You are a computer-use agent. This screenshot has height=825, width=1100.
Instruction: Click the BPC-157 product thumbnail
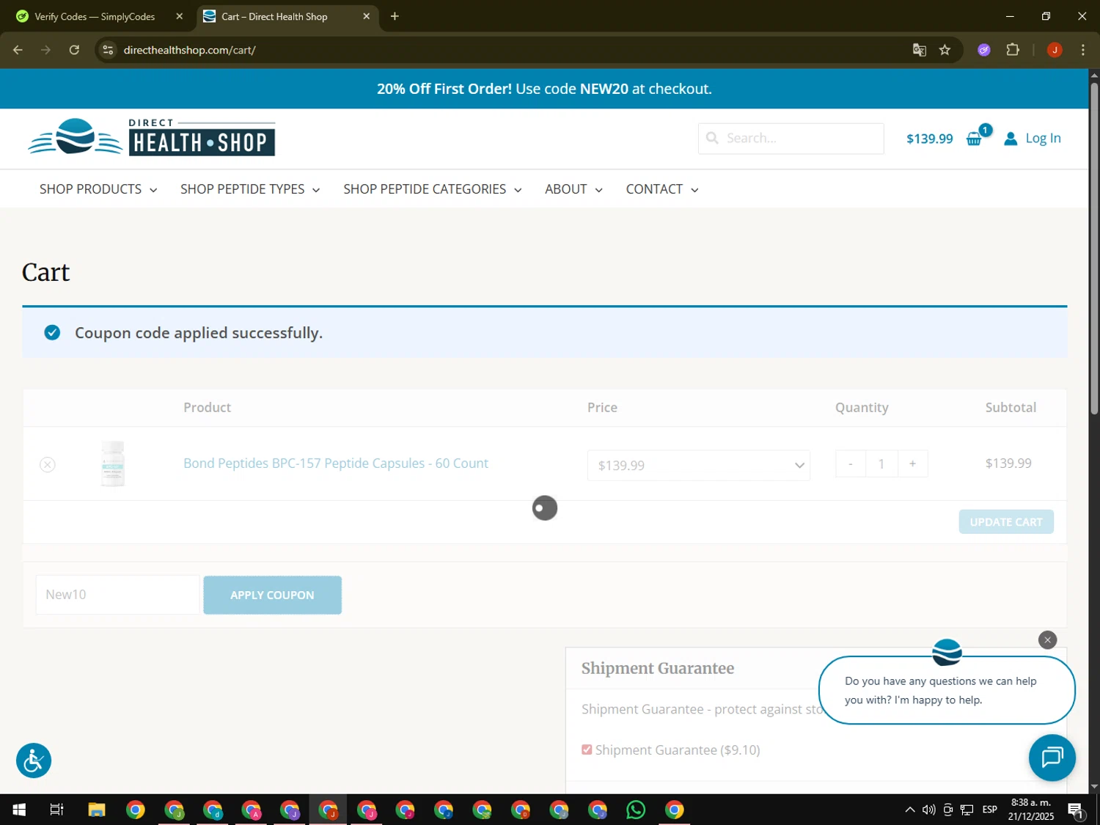(113, 463)
